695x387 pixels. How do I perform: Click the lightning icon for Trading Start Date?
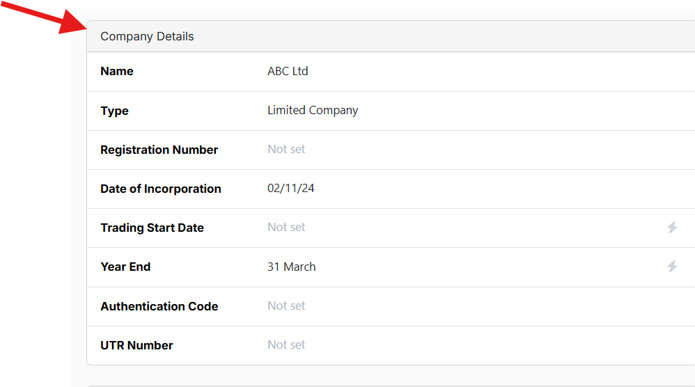click(672, 228)
